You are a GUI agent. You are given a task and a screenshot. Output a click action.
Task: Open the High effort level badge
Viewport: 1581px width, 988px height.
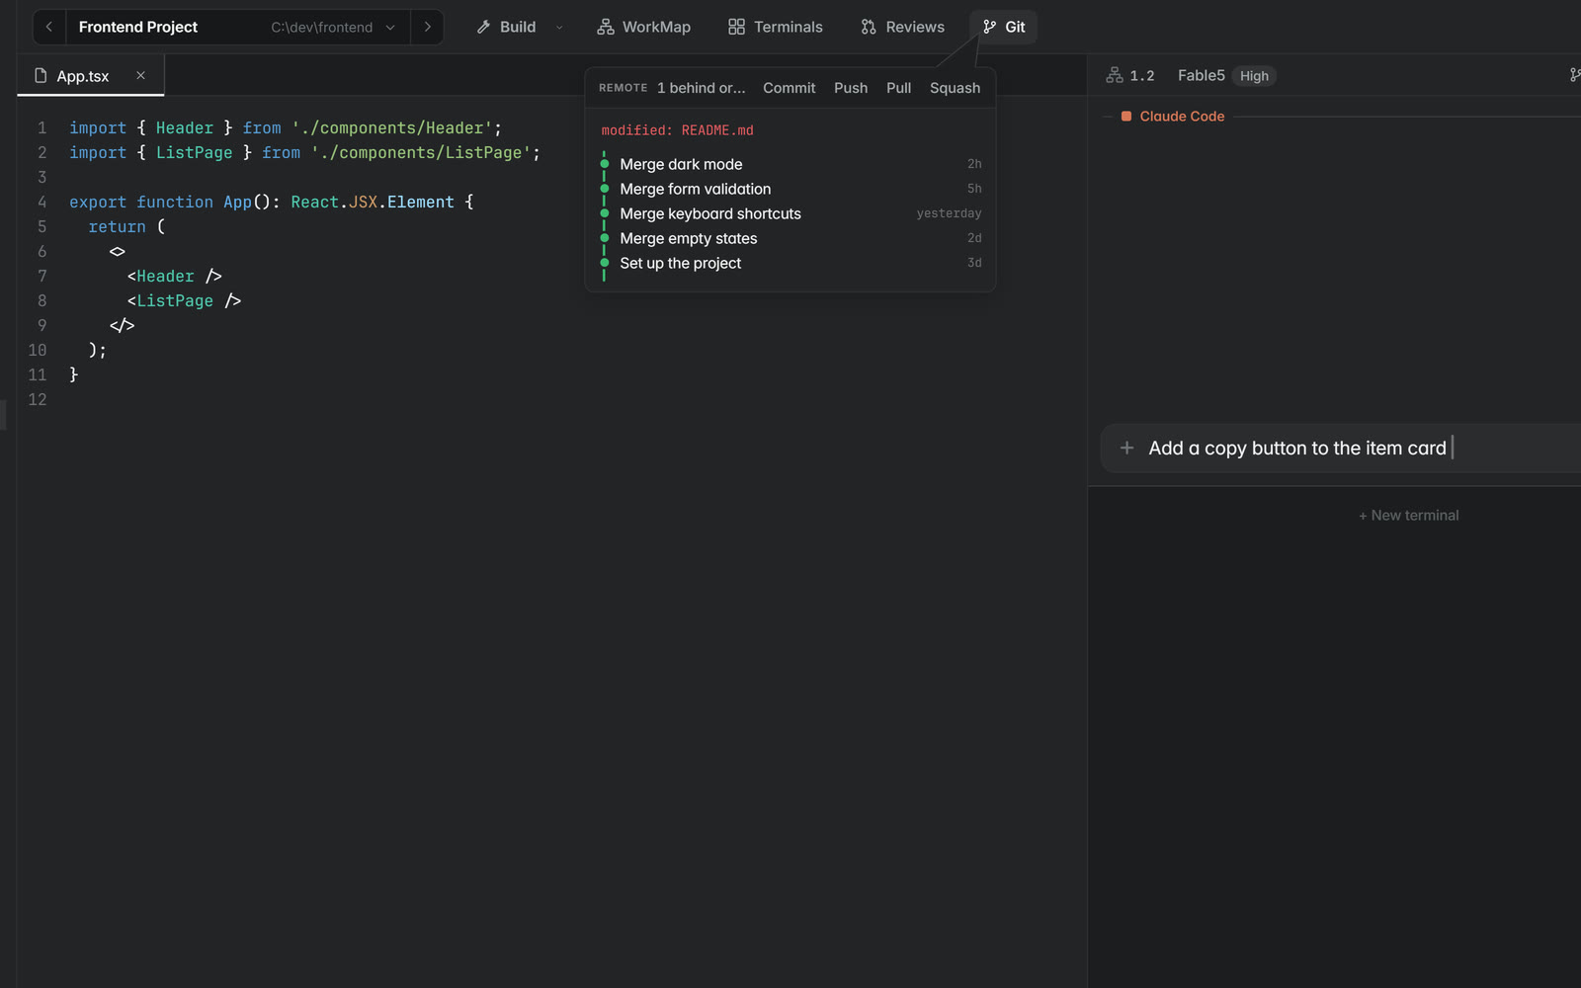pos(1254,76)
